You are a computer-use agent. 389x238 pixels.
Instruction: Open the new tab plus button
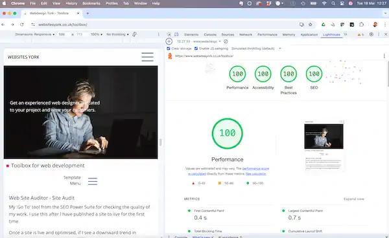pyautogui.click(x=88, y=14)
